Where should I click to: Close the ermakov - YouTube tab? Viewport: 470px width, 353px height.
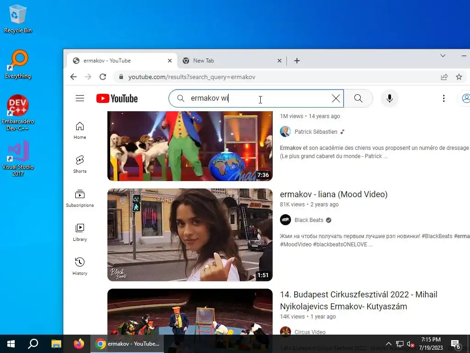tap(170, 61)
